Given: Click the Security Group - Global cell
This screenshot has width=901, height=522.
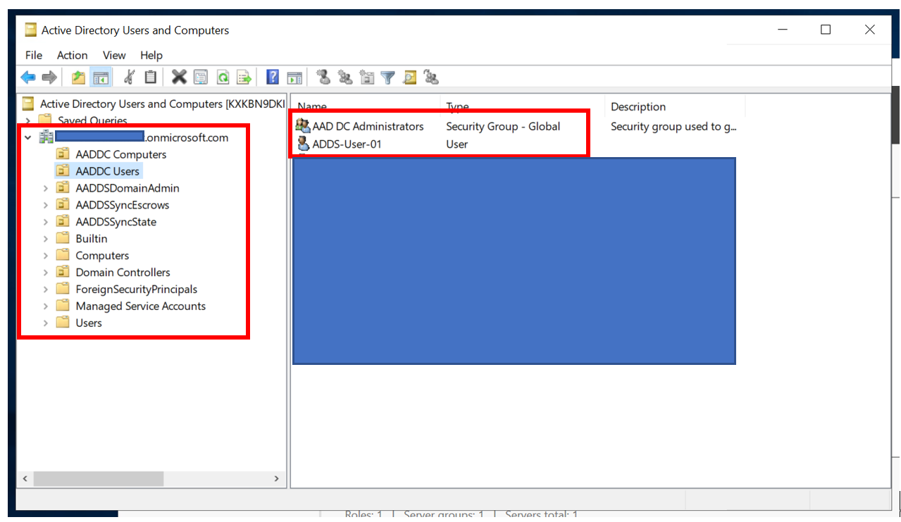Looking at the screenshot, I should 503,127.
